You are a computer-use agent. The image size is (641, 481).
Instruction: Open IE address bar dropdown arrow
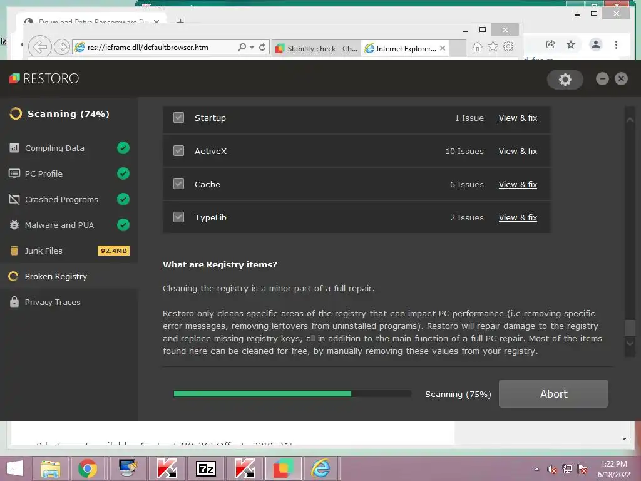[x=252, y=48]
